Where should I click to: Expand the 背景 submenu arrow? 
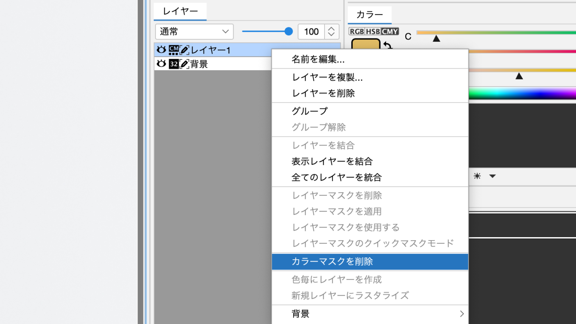click(x=462, y=314)
